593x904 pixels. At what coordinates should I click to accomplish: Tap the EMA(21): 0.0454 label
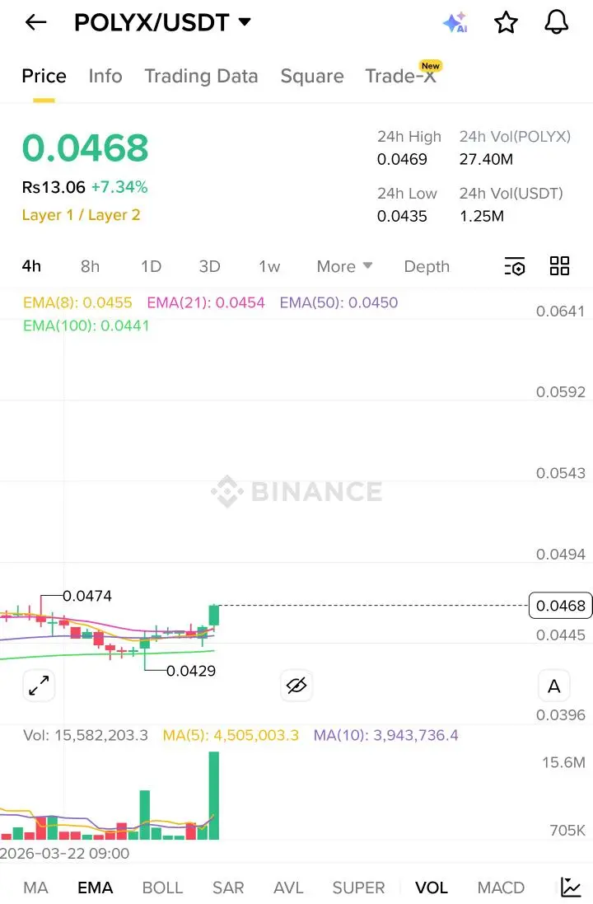(206, 302)
